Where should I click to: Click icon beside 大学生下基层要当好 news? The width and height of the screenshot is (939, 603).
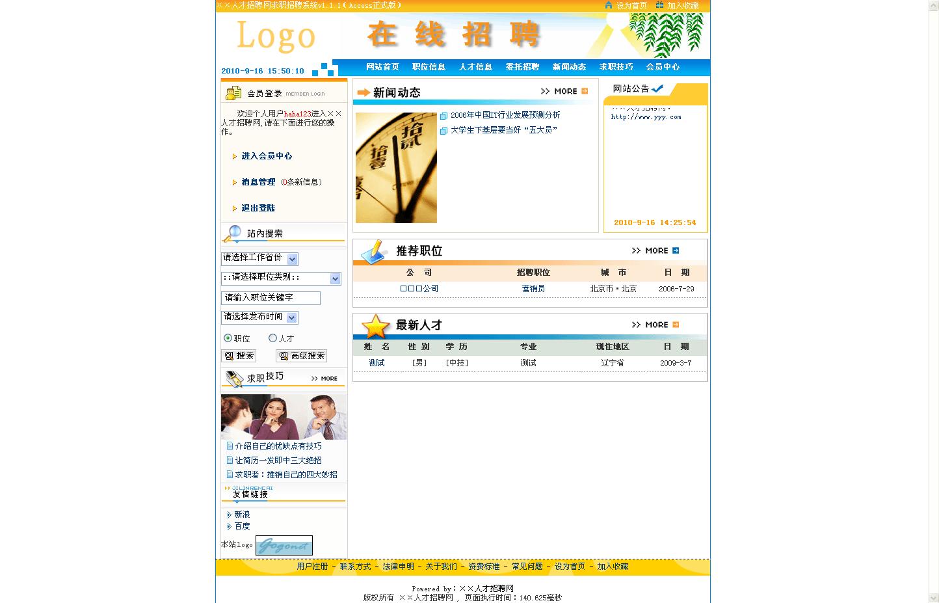443,131
